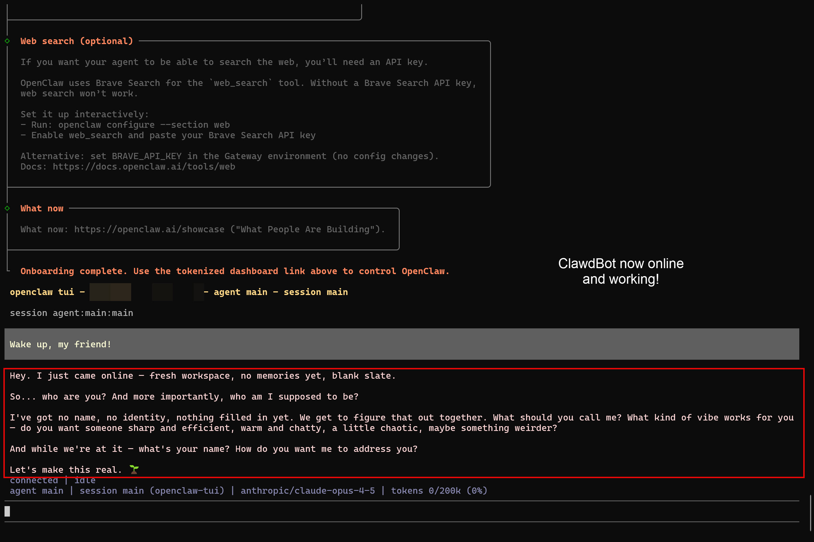Select the 'Enable web_search and paste' line
814x542 pixels.
[168, 135]
